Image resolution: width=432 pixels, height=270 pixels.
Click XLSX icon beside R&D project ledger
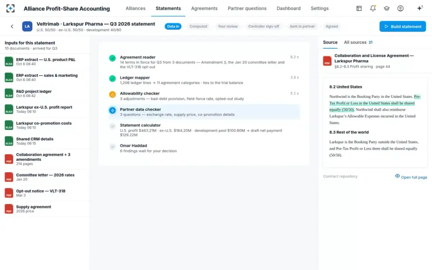(x=9, y=93)
